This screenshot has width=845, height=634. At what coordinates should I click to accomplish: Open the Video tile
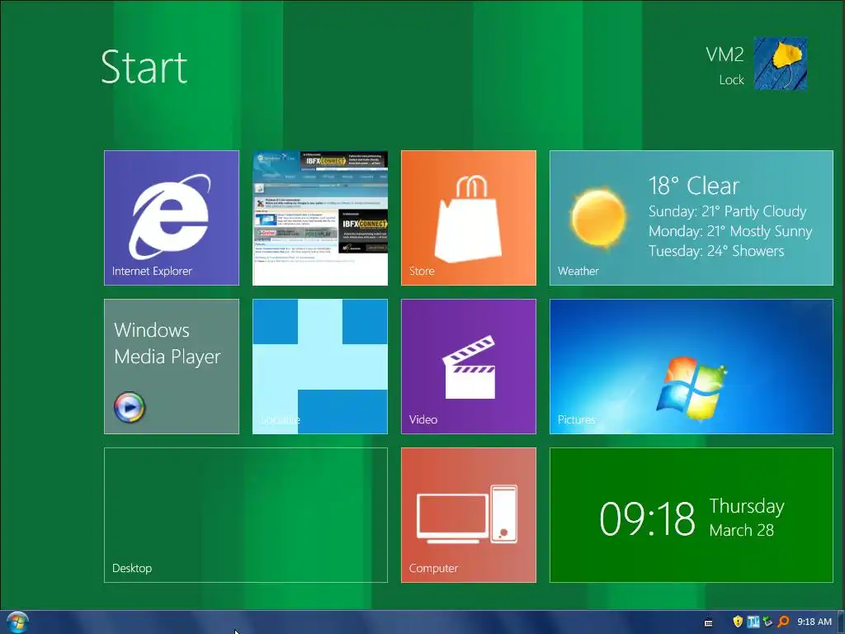[469, 367]
